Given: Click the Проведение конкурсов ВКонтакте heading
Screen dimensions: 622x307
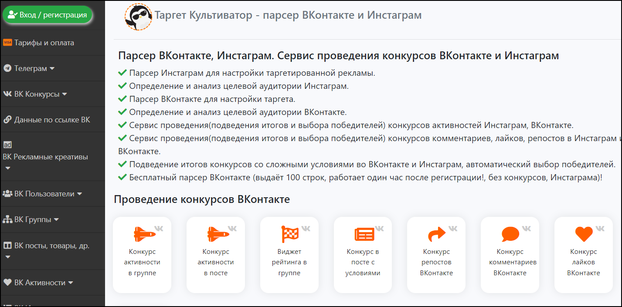Looking at the screenshot, I should 202,199.
